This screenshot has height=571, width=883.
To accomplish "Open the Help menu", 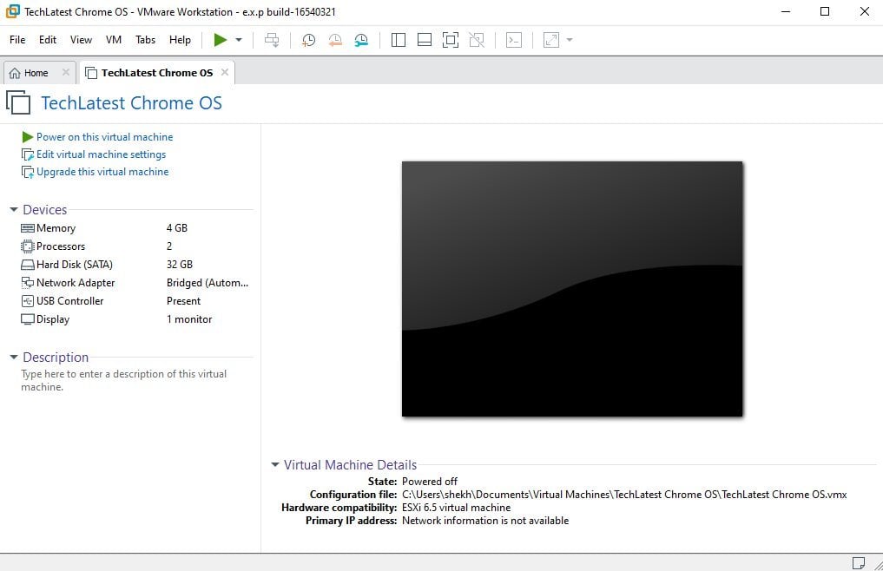I will 180,39.
